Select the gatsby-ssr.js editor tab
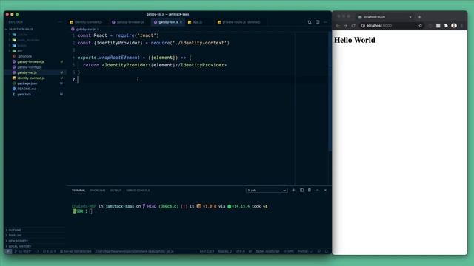Screen dimensions: 474x266 [168, 22]
